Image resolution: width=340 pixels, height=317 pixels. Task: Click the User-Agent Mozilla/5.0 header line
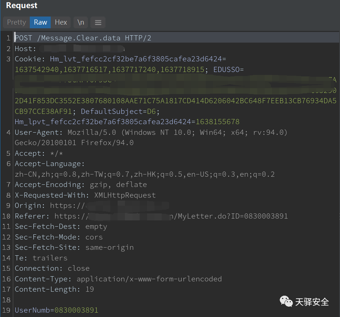point(151,132)
